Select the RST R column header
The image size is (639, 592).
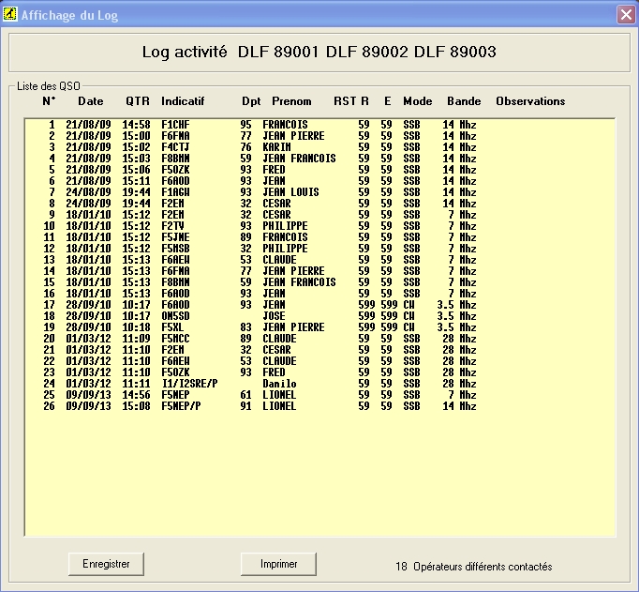pyautogui.click(x=350, y=100)
